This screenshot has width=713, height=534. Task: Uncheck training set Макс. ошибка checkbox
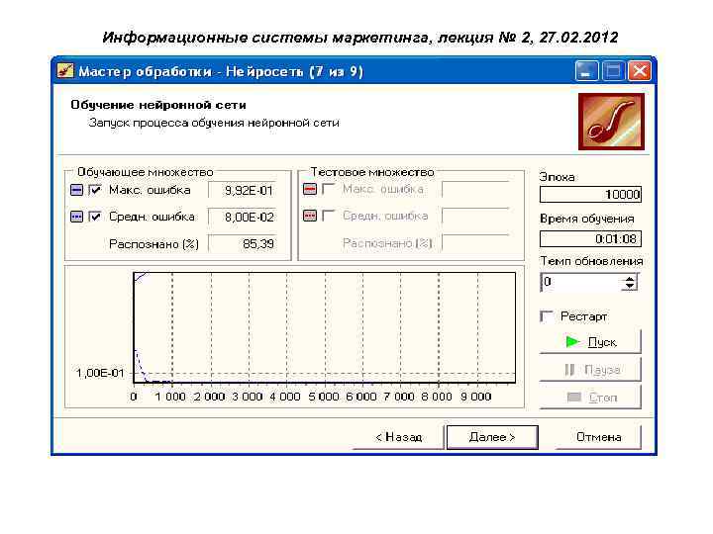pyautogui.click(x=95, y=190)
